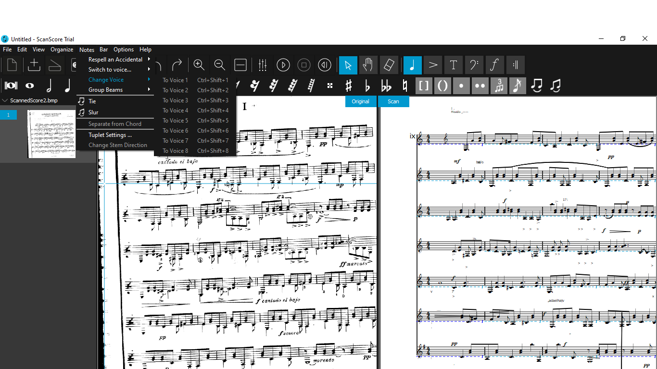Viewport: 657px width, 369px height.
Task: Select the double whole note duration
Action: coord(11,86)
